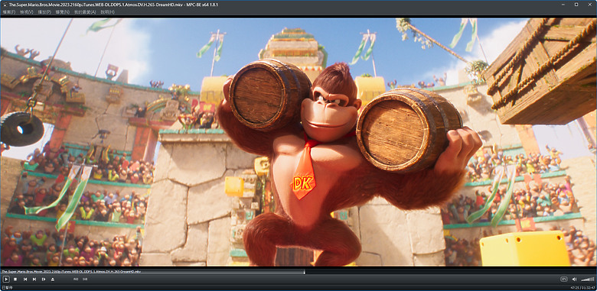This screenshot has height=291, width=597.
Task: Close the MPC-BE window
Action: [x=589, y=5]
